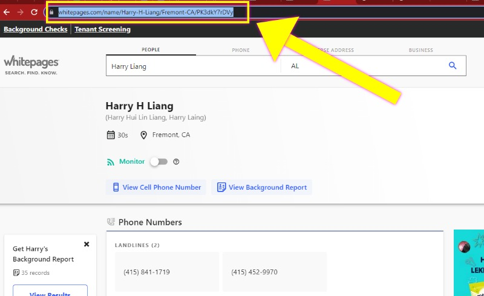
Task: Click the teal advertisement banner on the right
Action: (x=469, y=263)
